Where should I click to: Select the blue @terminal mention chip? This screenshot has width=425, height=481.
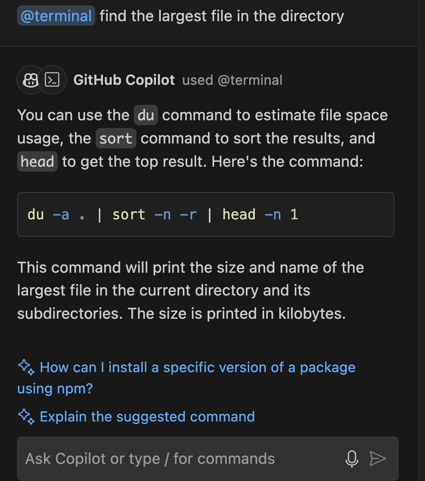pyautogui.click(x=56, y=15)
